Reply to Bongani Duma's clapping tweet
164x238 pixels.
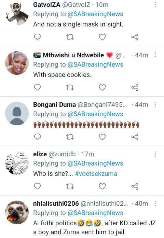tap(37, 137)
